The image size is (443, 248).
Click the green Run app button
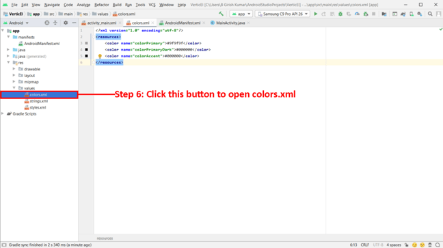(316, 14)
